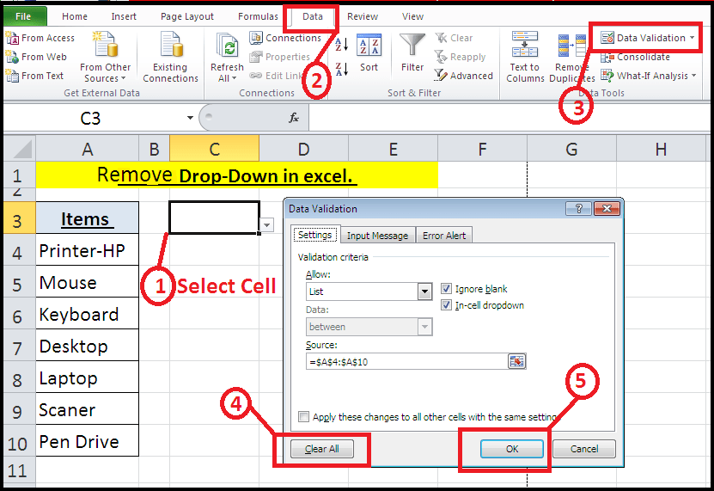This screenshot has width=714, height=491.
Task: Click row 5 header
Action: pos(18,283)
